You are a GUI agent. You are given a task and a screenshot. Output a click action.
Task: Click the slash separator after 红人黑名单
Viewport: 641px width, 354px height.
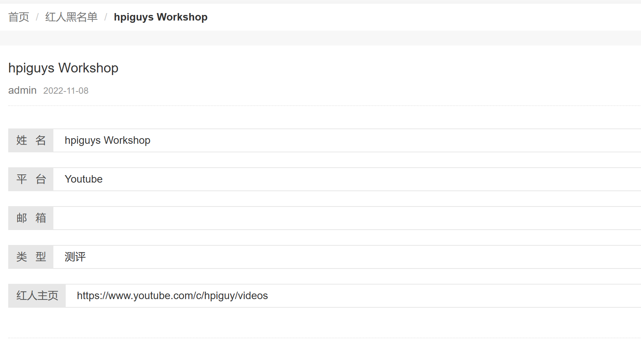point(106,17)
